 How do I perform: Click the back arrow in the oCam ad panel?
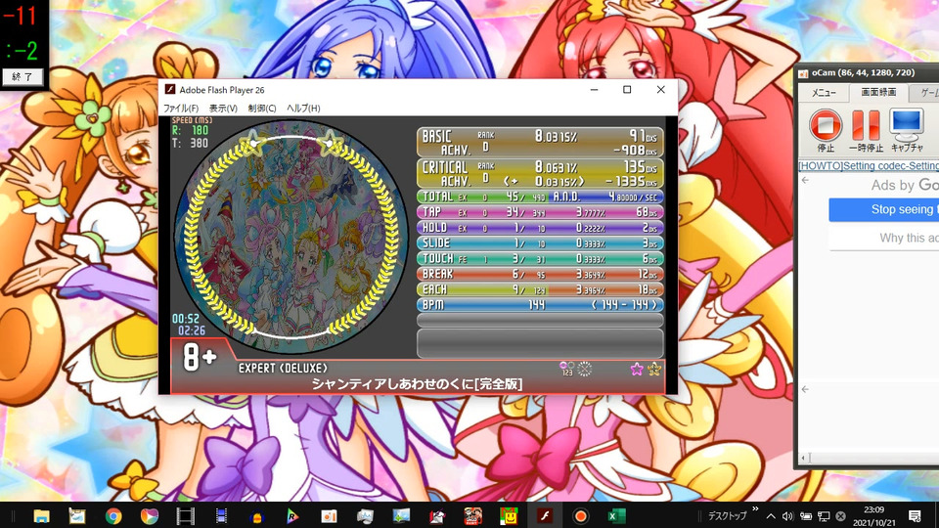[805, 180]
